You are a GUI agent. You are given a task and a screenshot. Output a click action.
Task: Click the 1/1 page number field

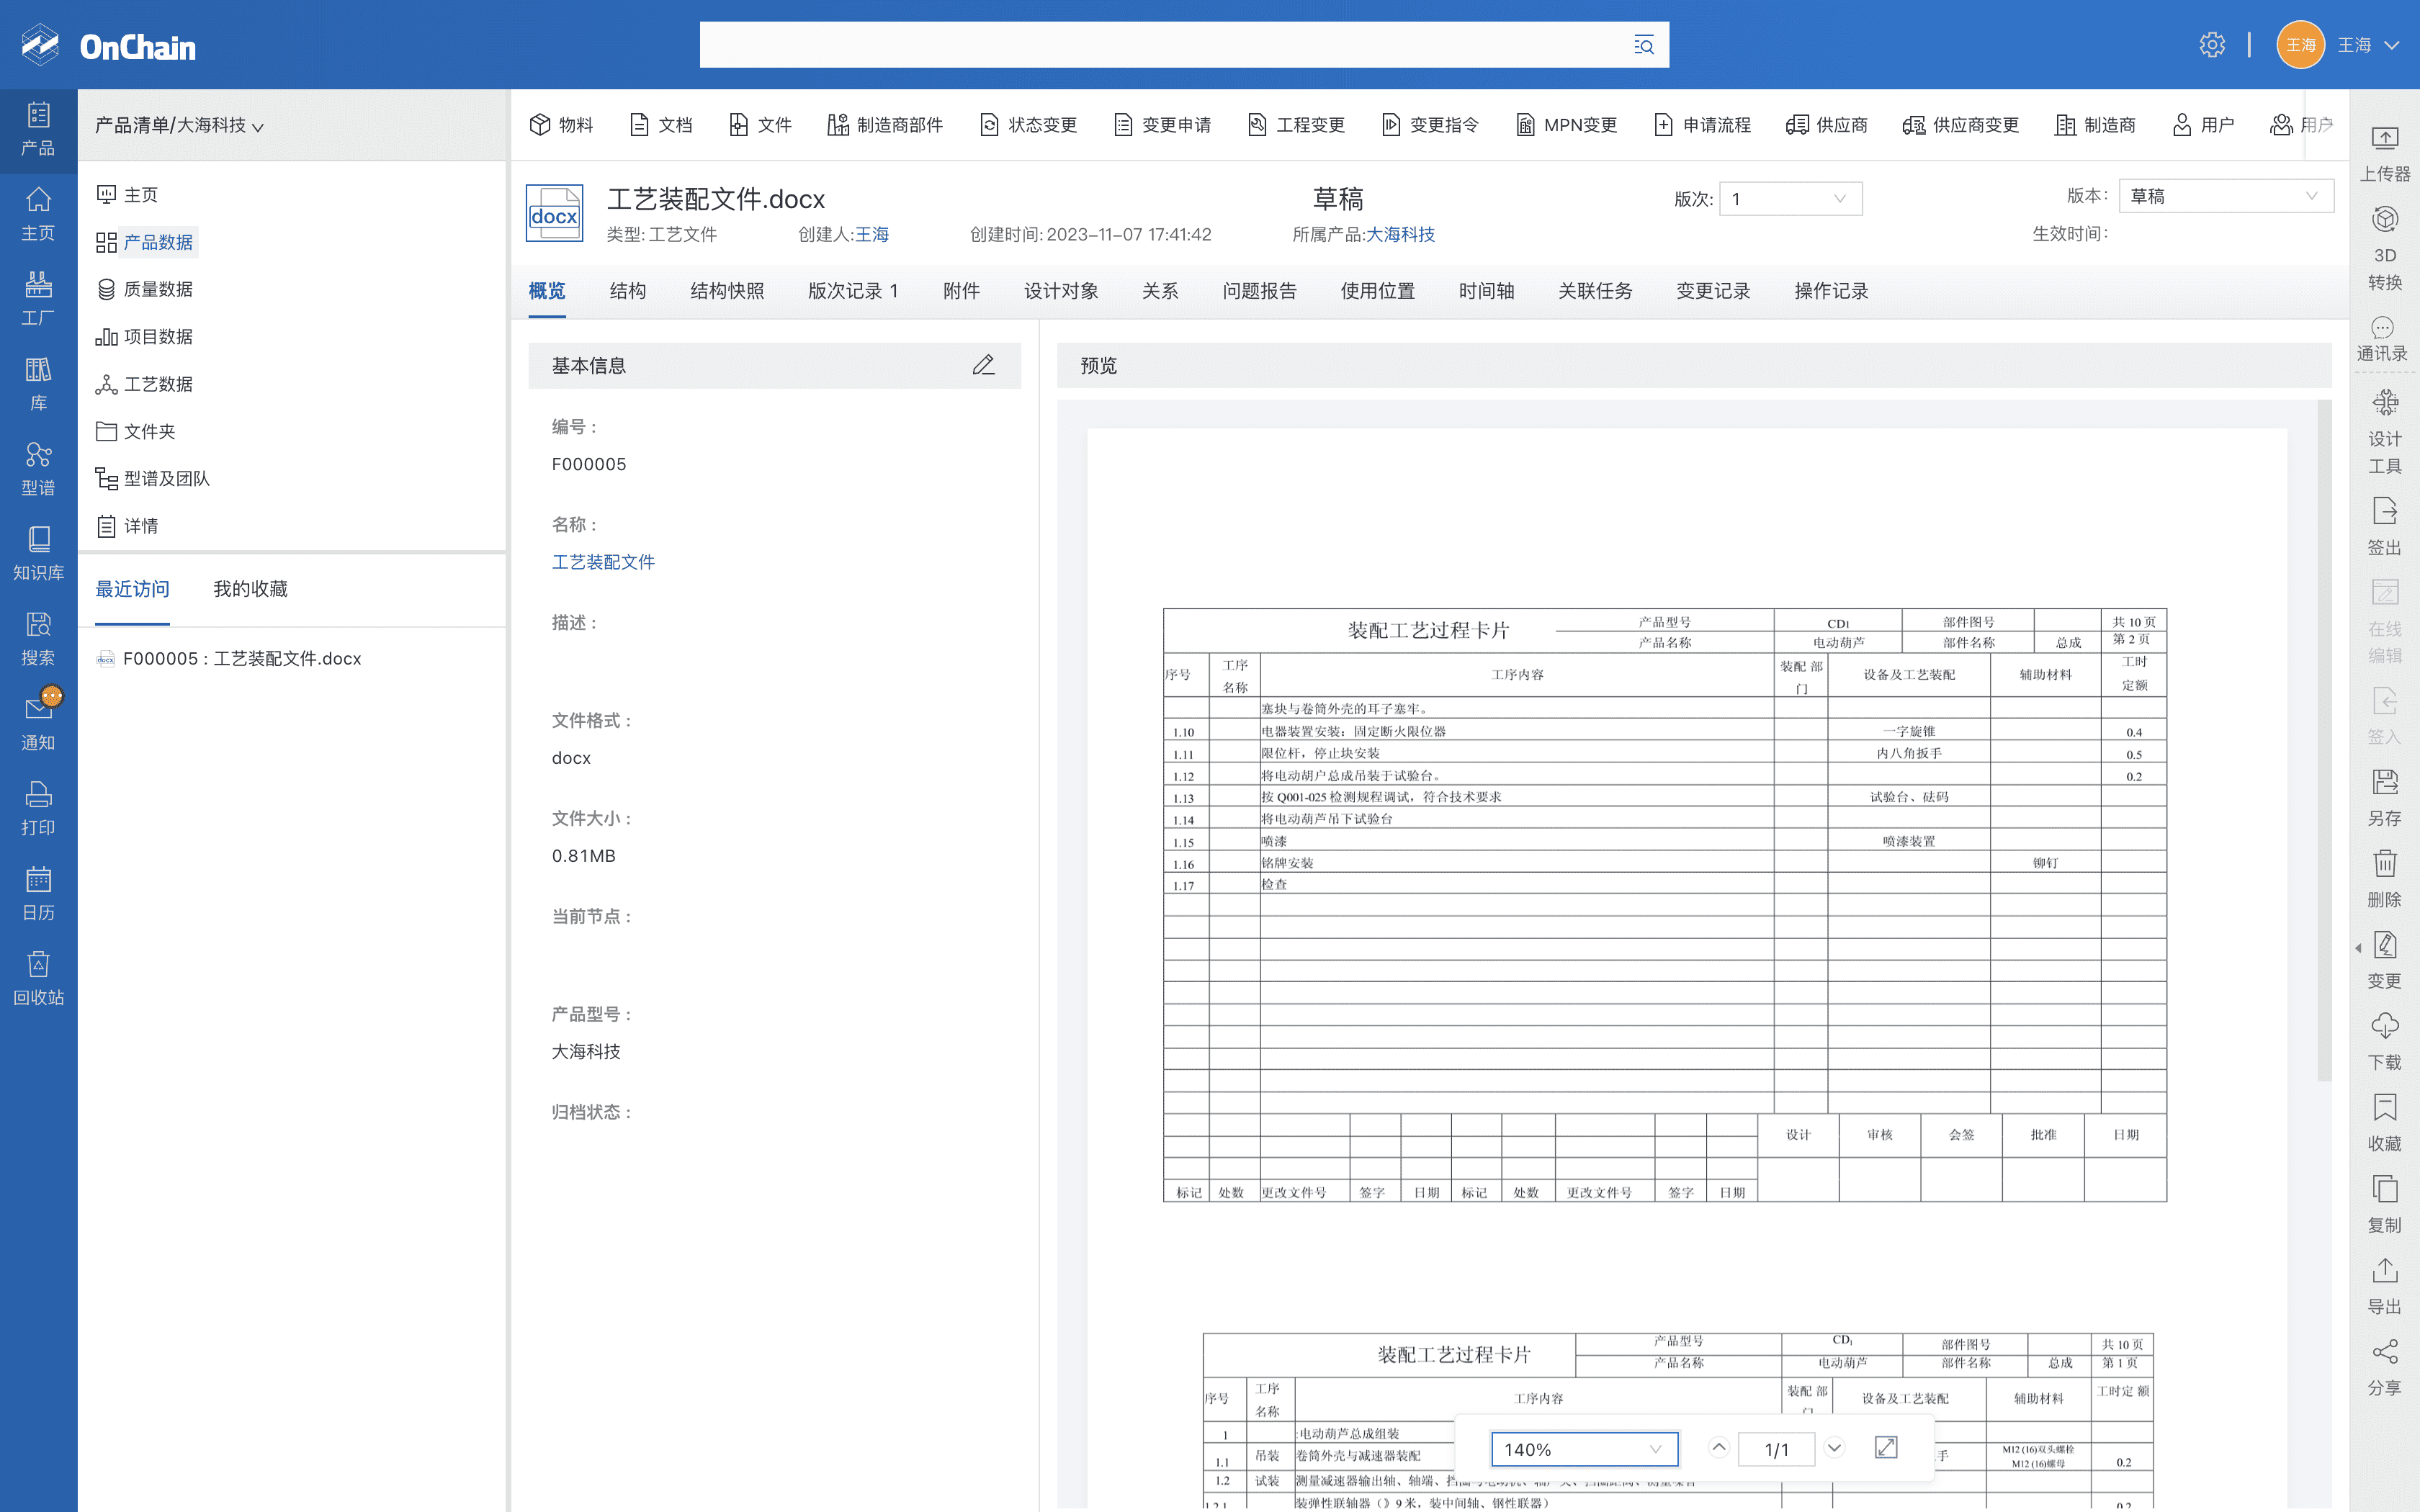click(1776, 1449)
